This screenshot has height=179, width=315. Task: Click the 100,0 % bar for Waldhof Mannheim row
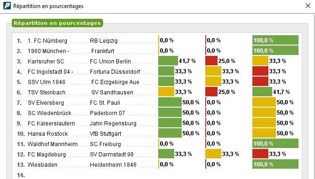(275, 143)
